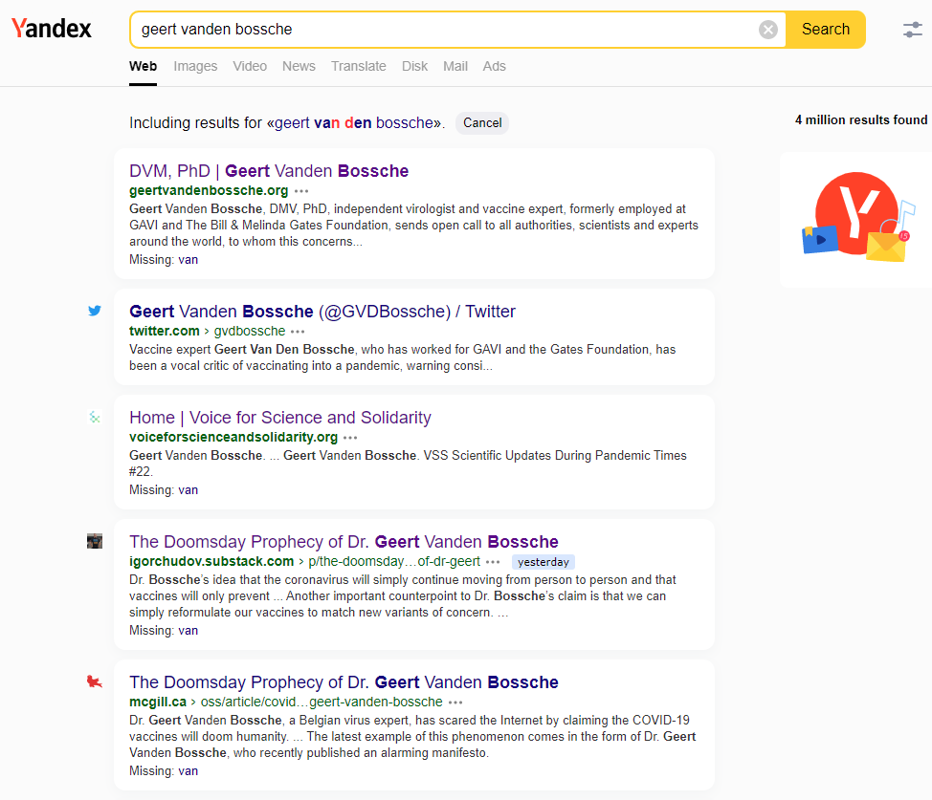Click the voiceforscienceandsolidarity.org URL
Screen dimensions: 932x800
pyautogui.click(x=233, y=437)
